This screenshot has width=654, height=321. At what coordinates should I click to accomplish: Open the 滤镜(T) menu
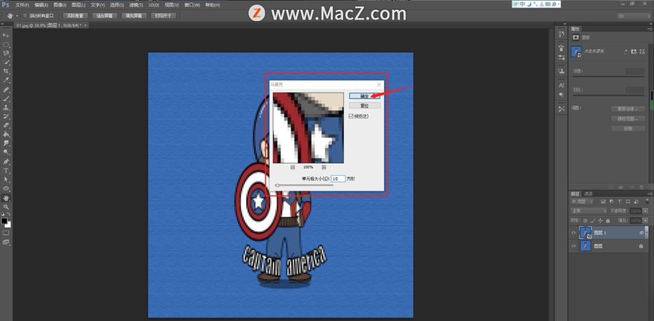(136, 5)
